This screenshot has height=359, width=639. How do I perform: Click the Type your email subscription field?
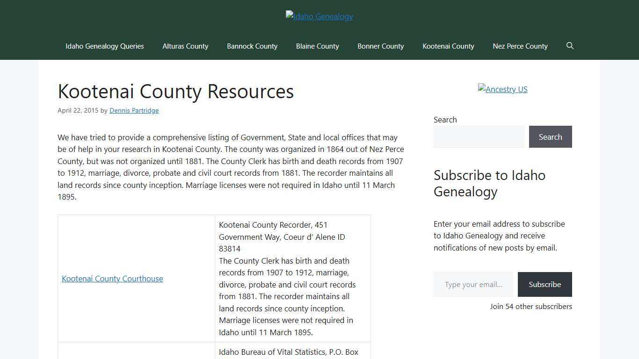point(473,284)
